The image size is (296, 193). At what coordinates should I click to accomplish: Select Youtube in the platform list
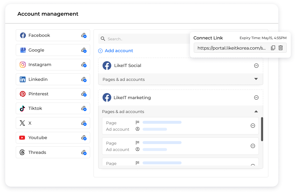(53, 138)
